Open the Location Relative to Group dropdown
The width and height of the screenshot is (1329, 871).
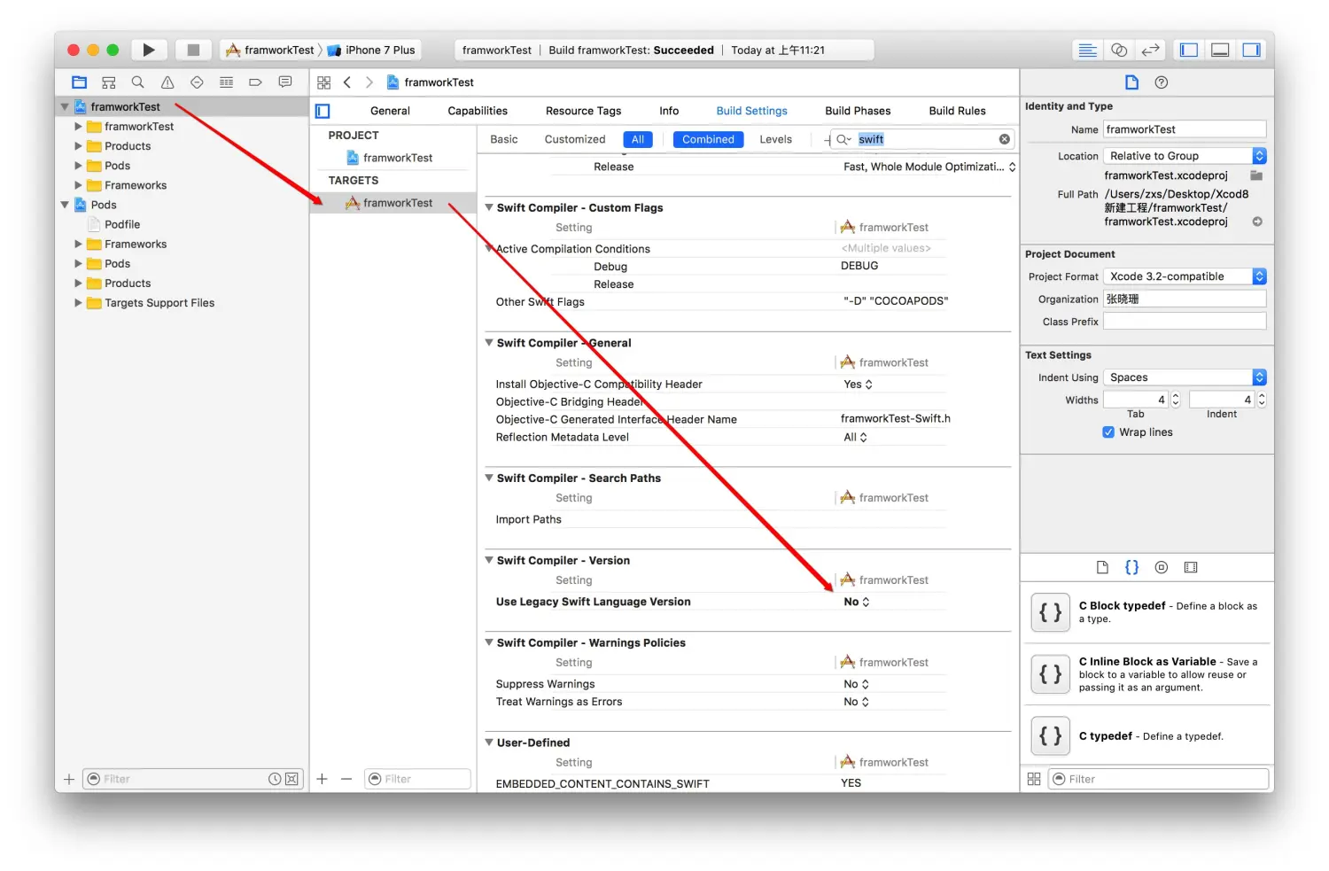pyautogui.click(x=1185, y=156)
